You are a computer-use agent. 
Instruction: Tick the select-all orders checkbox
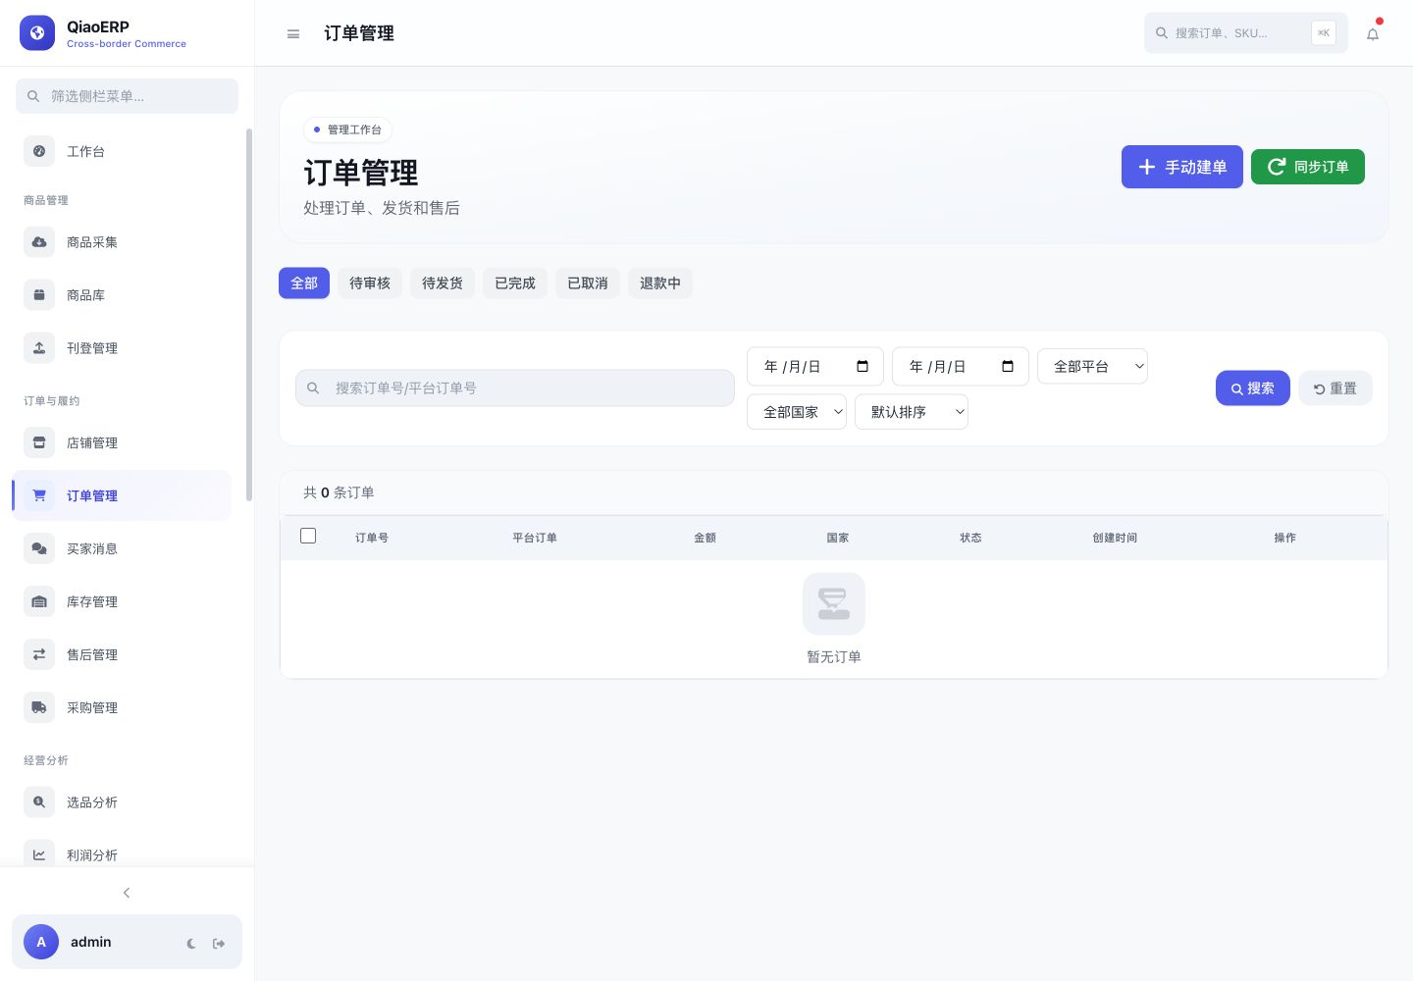click(308, 536)
